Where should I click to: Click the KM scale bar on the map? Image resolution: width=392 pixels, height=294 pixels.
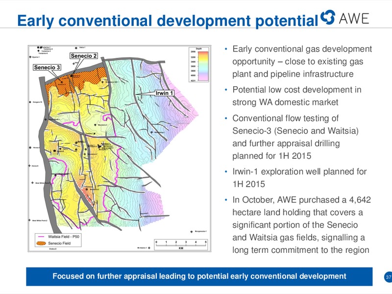click(x=181, y=245)
